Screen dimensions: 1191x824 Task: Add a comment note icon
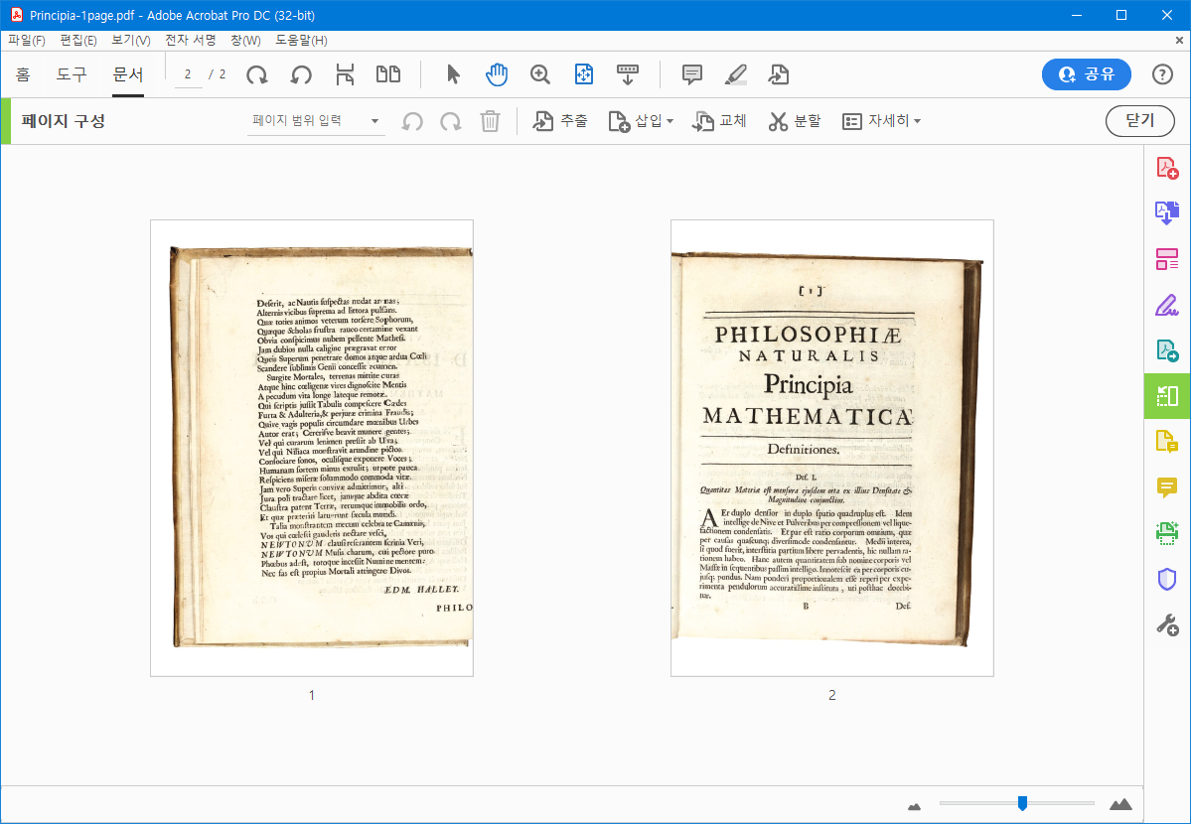coord(692,74)
